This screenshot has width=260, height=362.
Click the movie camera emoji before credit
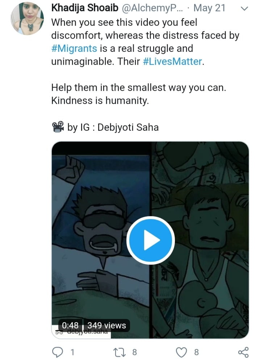pyautogui.click(x=58, y=127)
